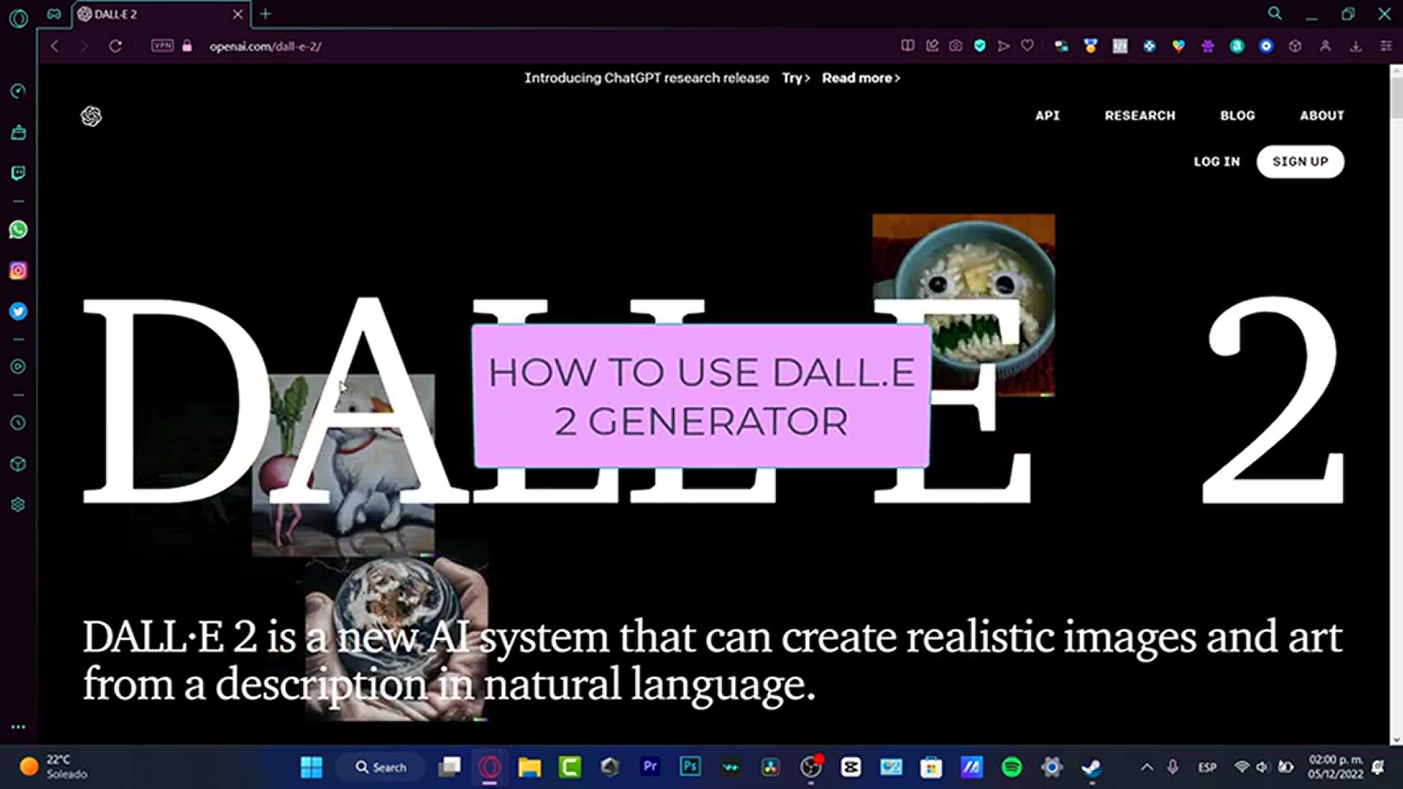Open Twitch in the Opera sidebar
This screenshot has height=789, width=1403.
click(18, 173)
